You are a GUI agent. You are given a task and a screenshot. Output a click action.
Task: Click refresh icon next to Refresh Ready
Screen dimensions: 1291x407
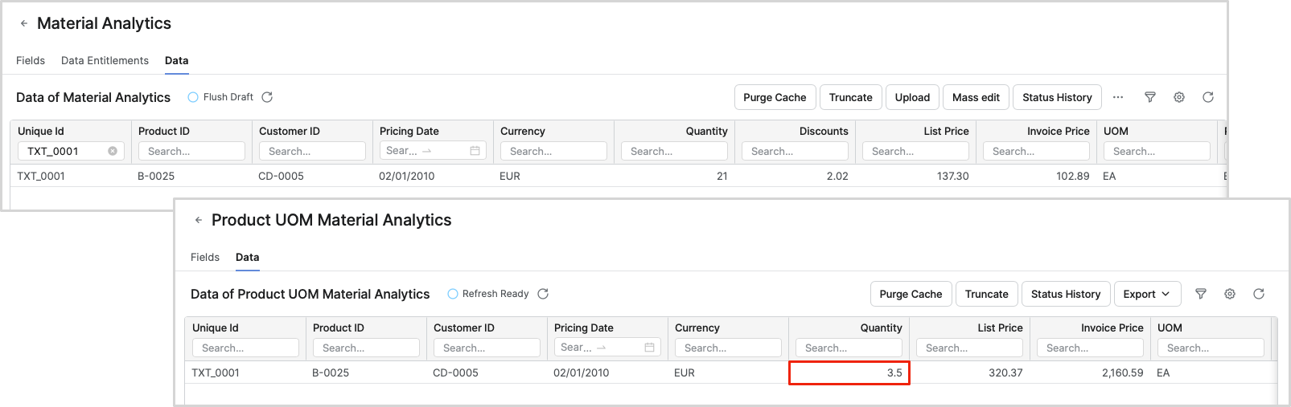tap(543, 294)
